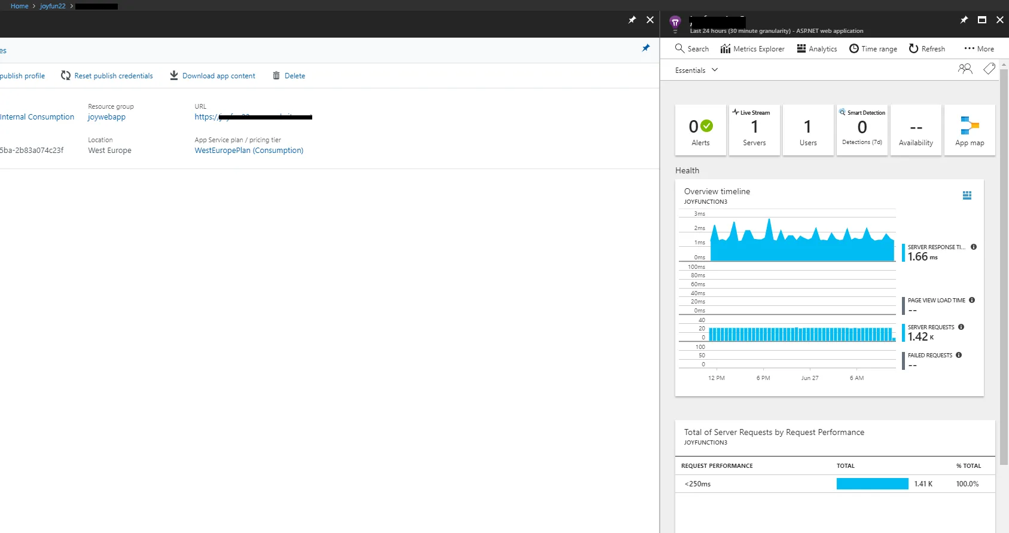The height and width of the screenshot is (533, 1009).
Task: Click the Server Requests 1.42 K value
Action: (x=920, y=337)
